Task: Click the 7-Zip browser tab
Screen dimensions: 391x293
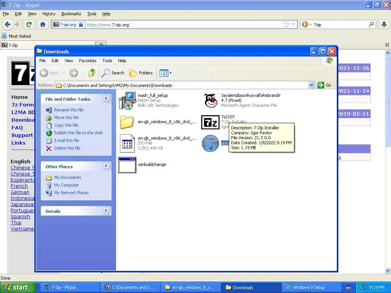Action: coord(47,45)
